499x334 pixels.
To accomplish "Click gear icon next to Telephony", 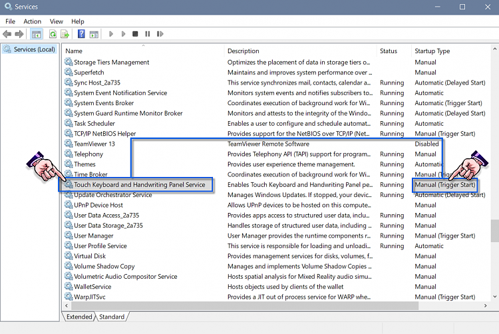I will [x=69, y=154].
